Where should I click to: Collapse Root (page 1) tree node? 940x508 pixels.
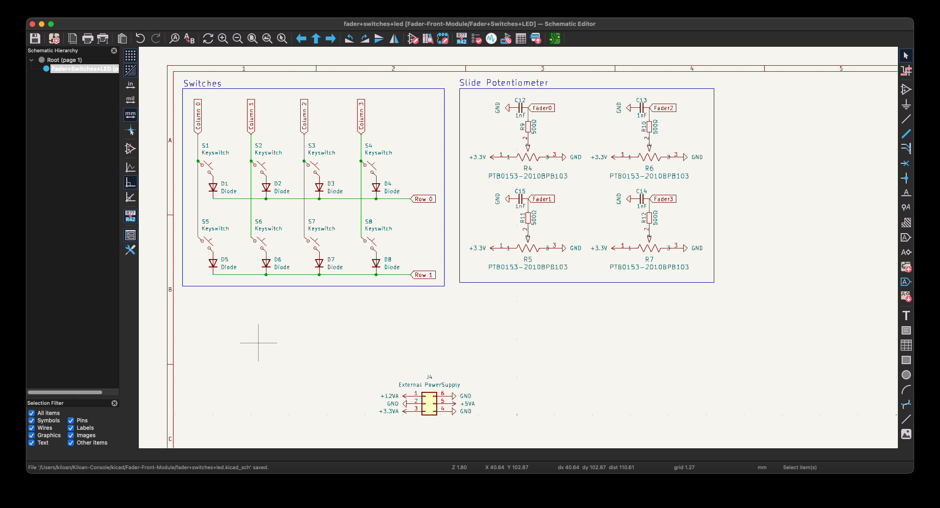click(31, 60)
